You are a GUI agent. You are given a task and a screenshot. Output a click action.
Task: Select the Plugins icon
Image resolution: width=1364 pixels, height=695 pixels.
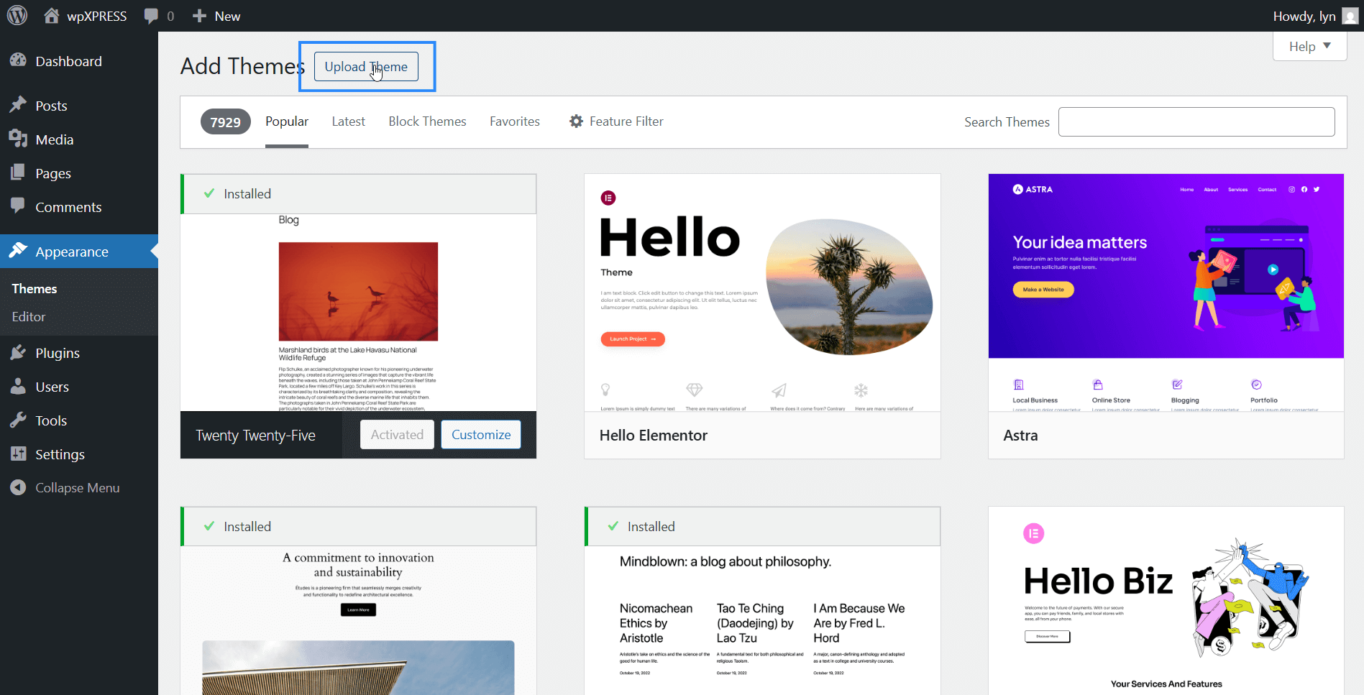(x=19, y=352)
